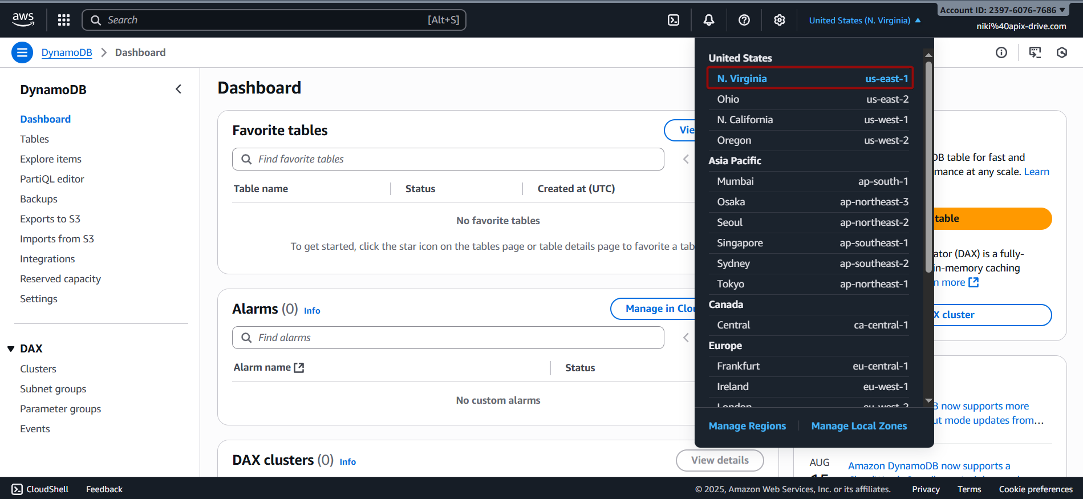Close the United States region dropdown
1083x499 pixels.
coord(865,21)
